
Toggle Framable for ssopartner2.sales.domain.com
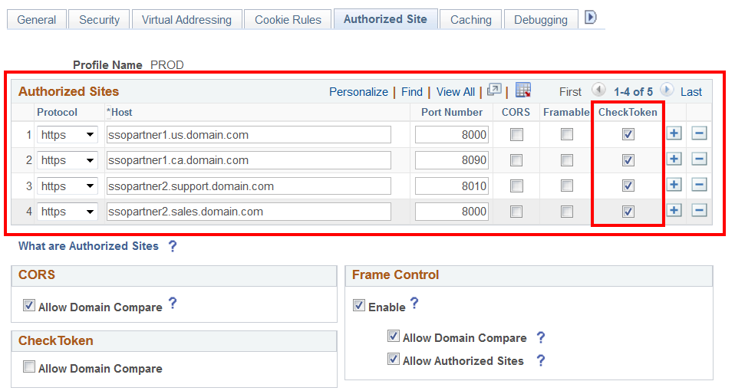pos(567,212)
